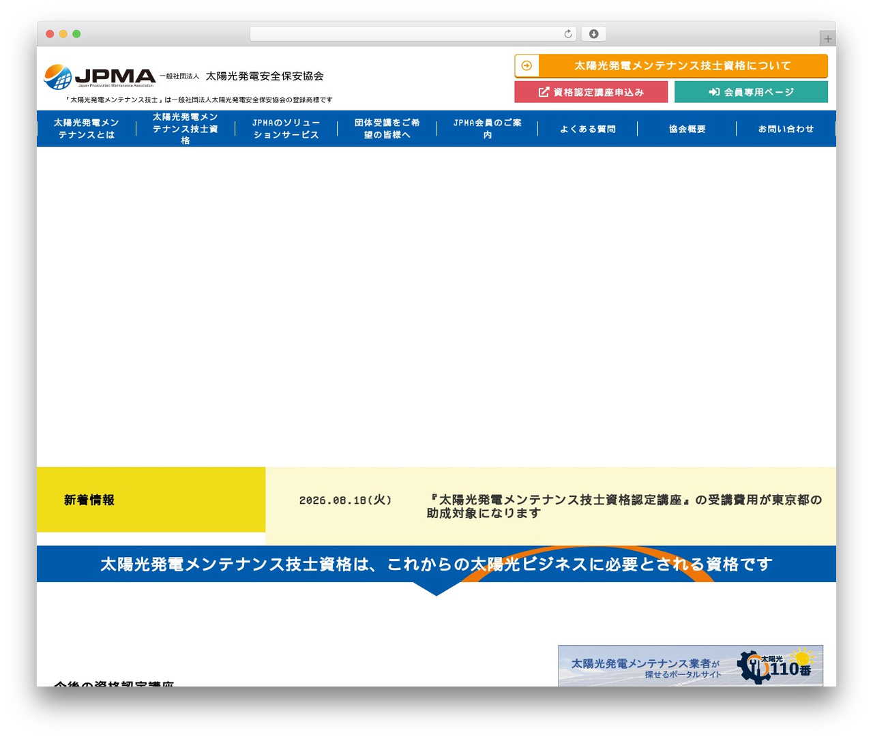Screen dimensions: 873x739
Task: Go to 会員専用ページ members page
Action: tap(751, 92)
